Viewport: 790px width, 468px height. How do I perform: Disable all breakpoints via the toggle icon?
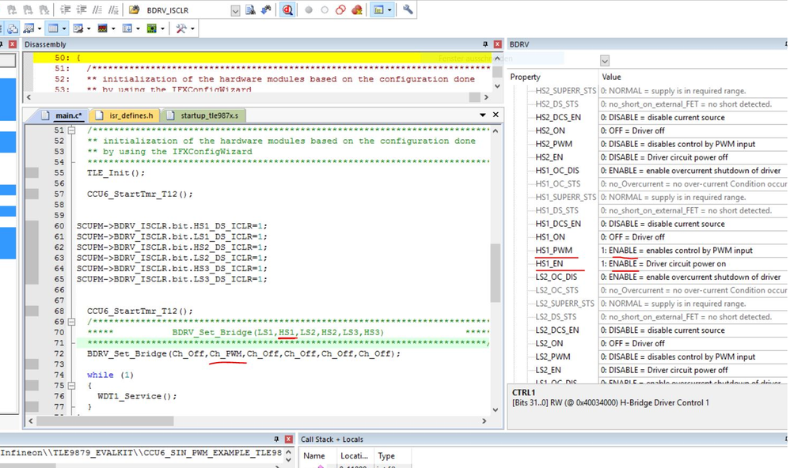(x=340, y=9)
